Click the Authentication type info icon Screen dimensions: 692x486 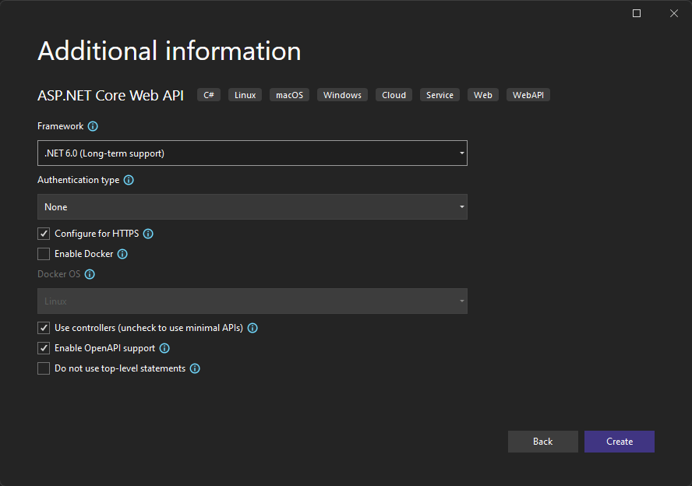129,180
